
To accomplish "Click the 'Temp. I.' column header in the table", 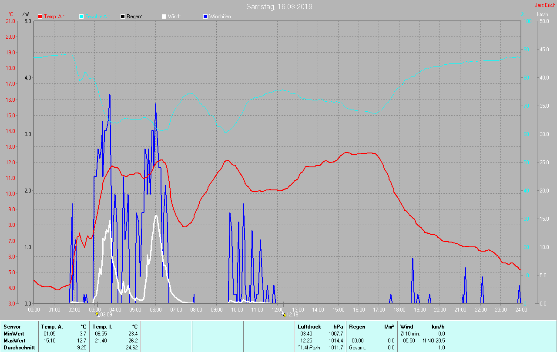I will pos(102,326).
